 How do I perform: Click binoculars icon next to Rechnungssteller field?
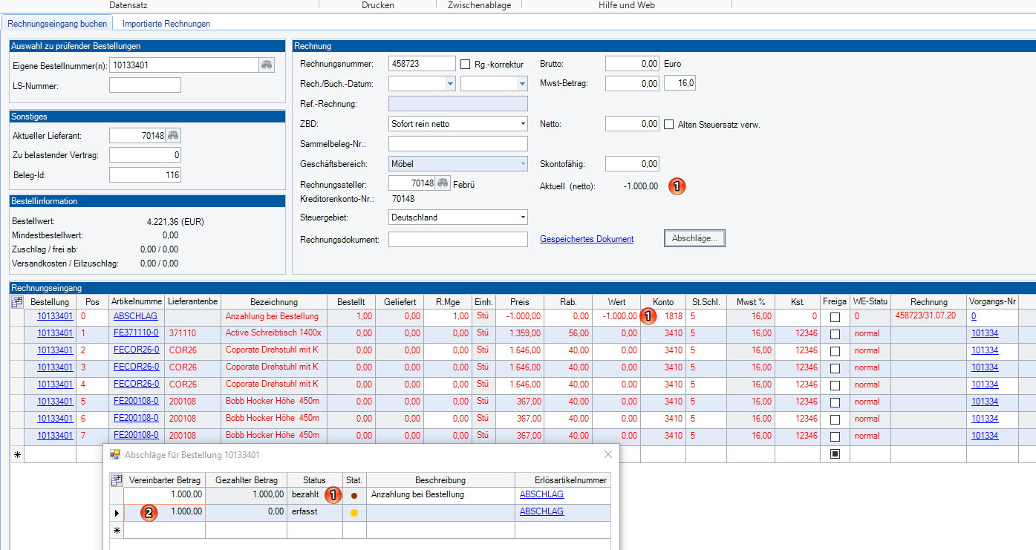pyautogui.click(x=443, y=183)
